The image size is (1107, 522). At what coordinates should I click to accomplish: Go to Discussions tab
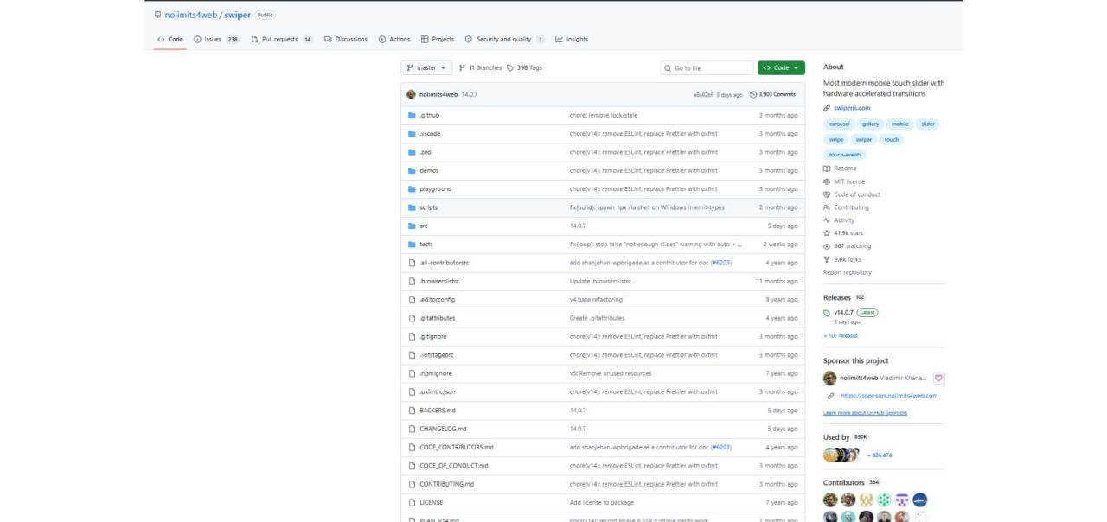click(x=346, y=39)
